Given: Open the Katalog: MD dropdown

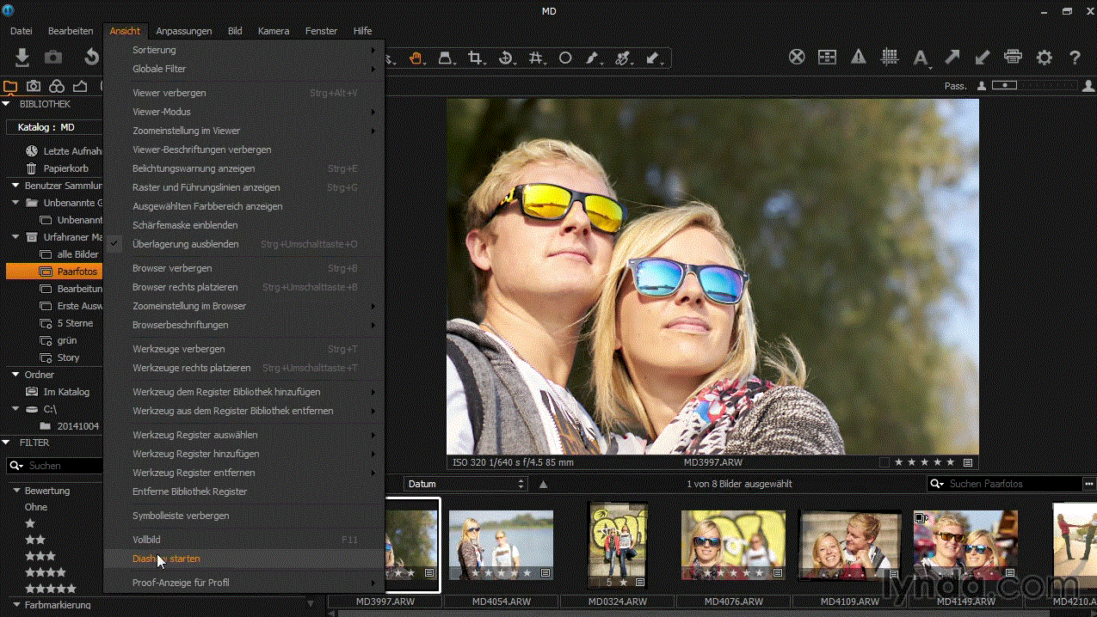Looking at the screenshot, I should (x=54, y=127).
